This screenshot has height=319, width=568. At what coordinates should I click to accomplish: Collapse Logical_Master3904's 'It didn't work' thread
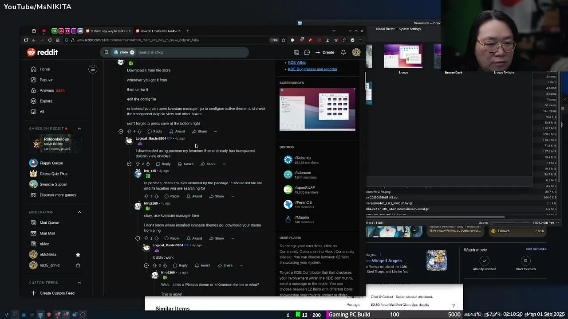click(x=146, y=265)
